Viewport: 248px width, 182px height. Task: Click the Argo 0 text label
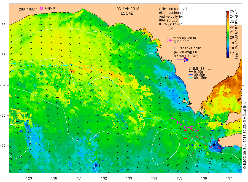(x=50, y=8)
